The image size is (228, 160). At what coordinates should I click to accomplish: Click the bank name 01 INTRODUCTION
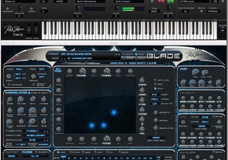(x=80, y=59)
